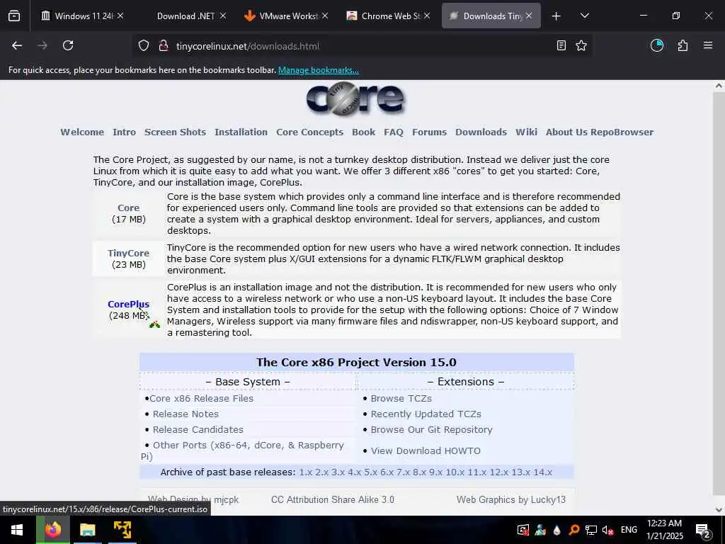Viewport: 725px width, 544px height.
Task: Close the Chrome Web Store tab
Action: (x=427, y=16)
